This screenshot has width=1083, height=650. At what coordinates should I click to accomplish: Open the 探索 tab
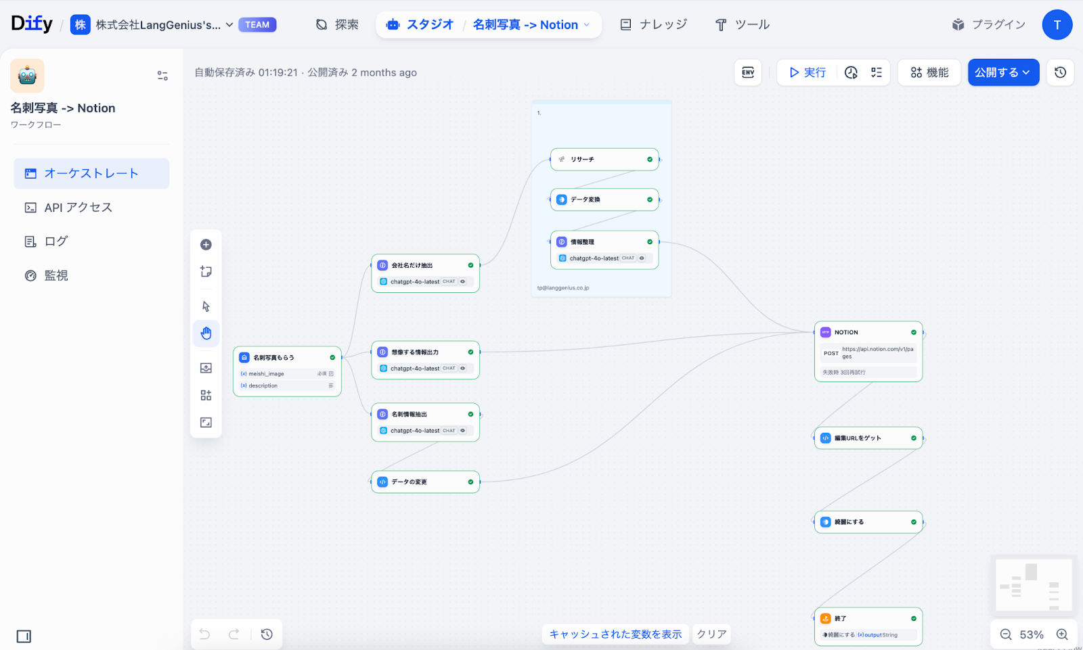pyautogui.click(x=337, y=25)
